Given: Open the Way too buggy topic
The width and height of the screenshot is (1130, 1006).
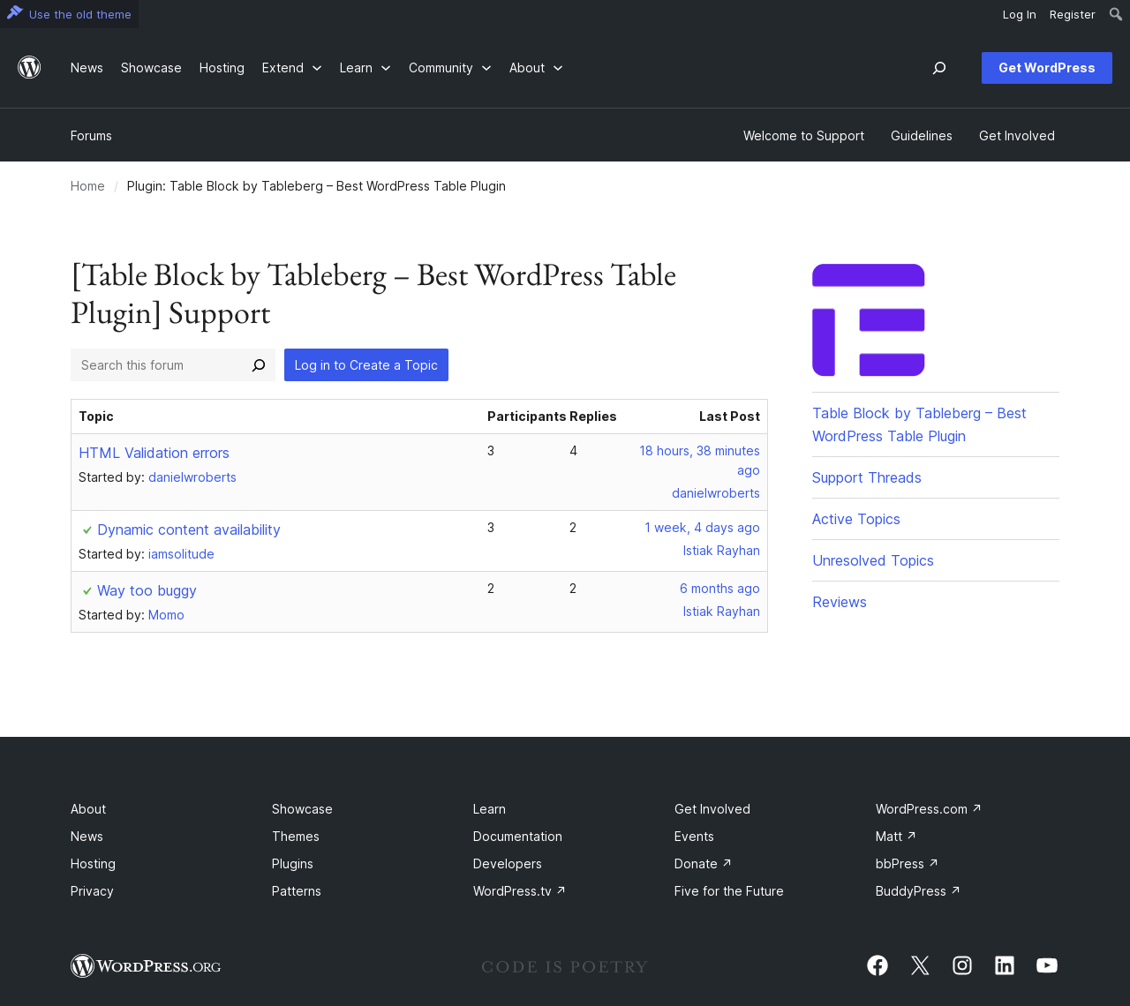Looking at the screenshot, I should [x=147, y=590].
